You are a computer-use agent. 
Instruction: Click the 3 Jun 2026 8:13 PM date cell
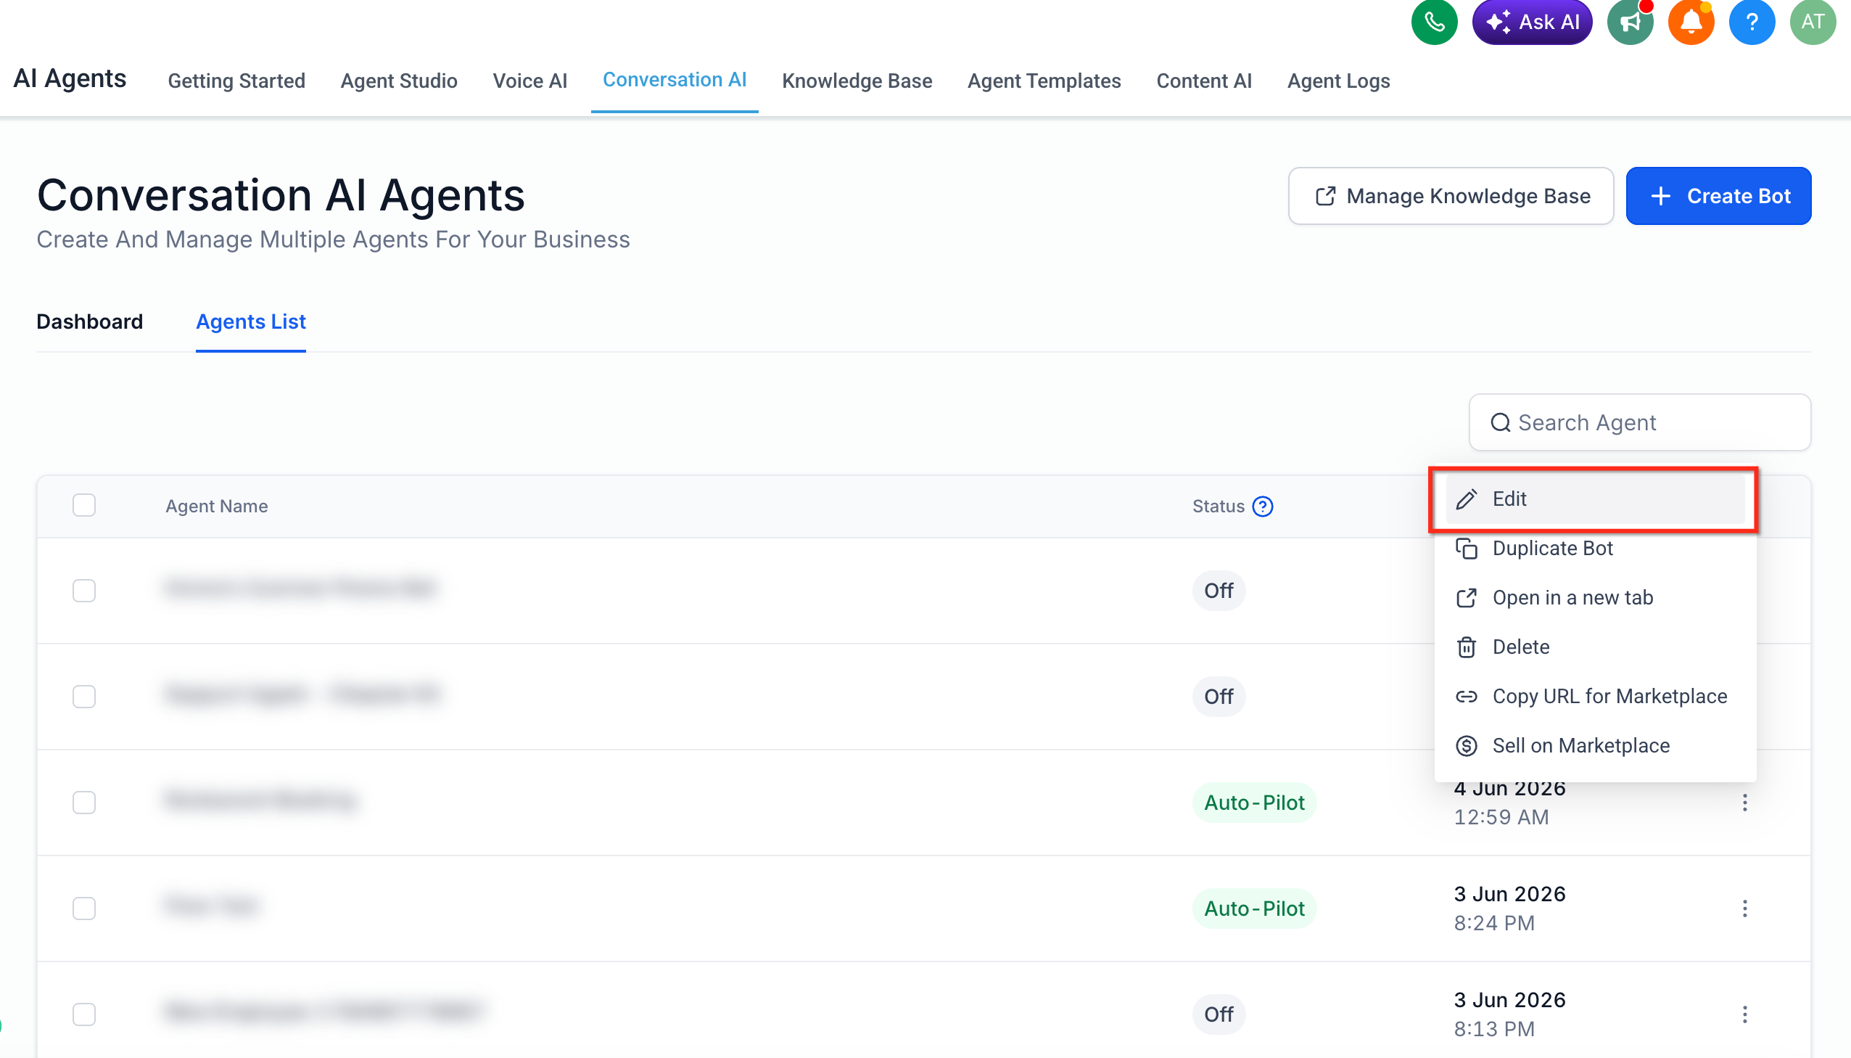click(x=1509, y=1015)
